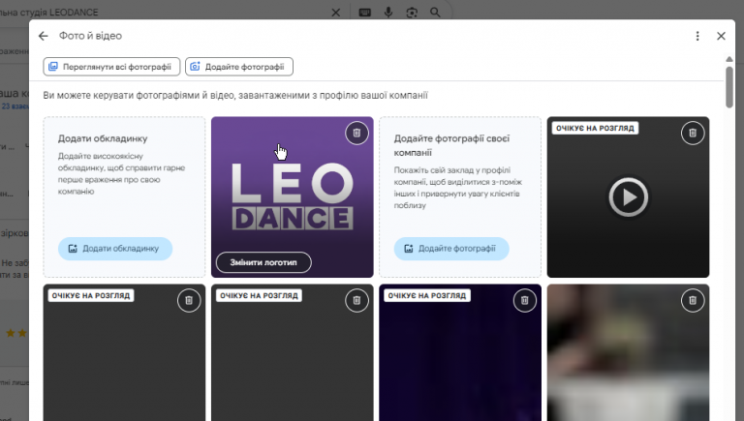Click the dialog's vertical scrollbar thumb
The width and height of the screenshot is (744, 421).
point(729,87)
